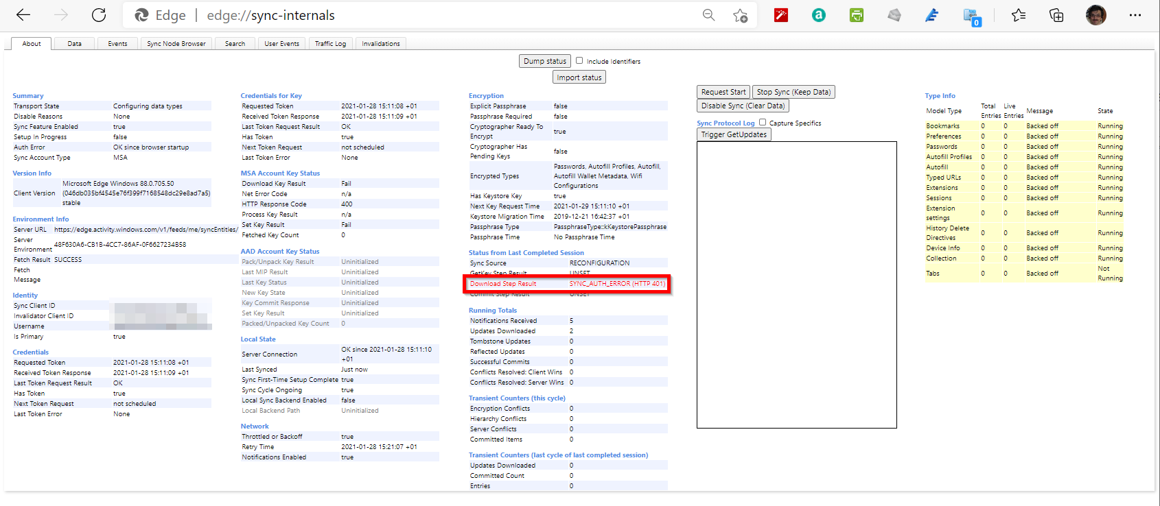Click the Edge logo in the address bar

(142, 15)
